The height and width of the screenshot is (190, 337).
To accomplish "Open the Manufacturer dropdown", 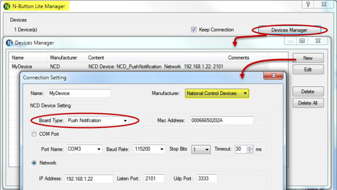I will pyautogui.click(x=217, y=94).
